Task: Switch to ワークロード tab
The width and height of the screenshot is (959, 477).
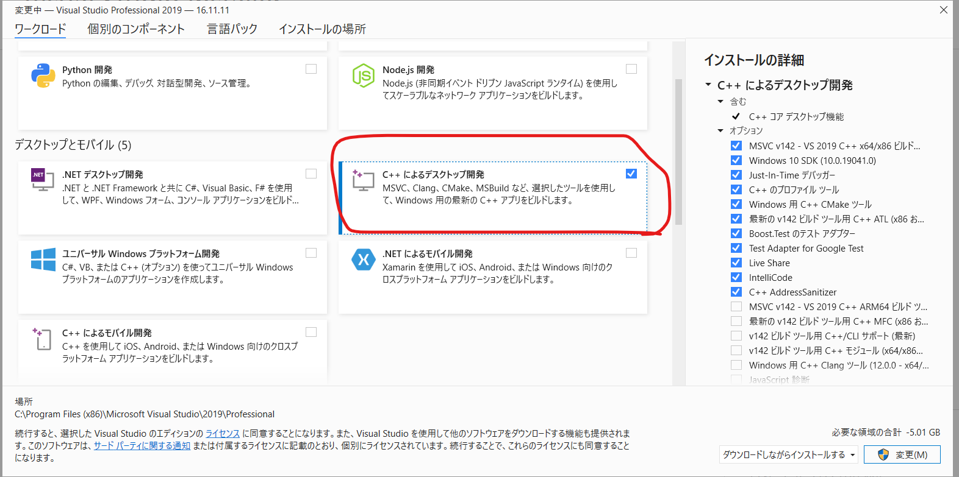Action: (x=40, y=29)
